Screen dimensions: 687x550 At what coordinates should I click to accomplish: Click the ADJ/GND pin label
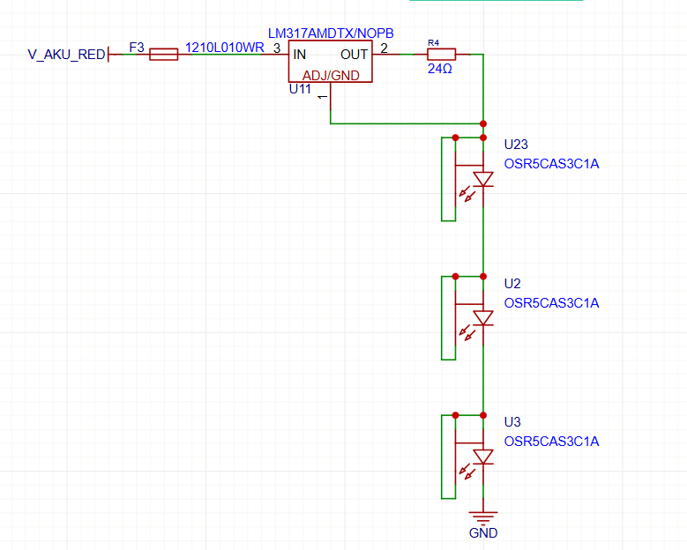tap(331, 75)
